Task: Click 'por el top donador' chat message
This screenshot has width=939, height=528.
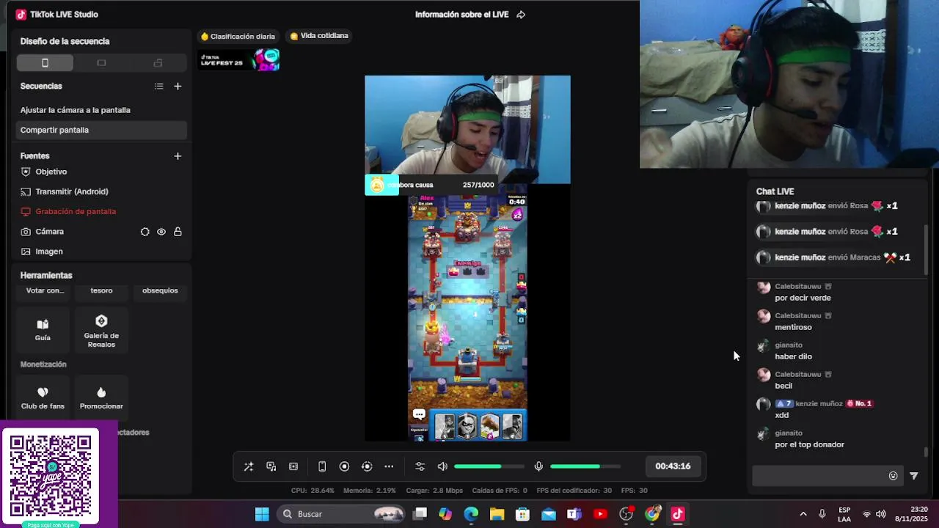Action: click(x=809, y=444)
